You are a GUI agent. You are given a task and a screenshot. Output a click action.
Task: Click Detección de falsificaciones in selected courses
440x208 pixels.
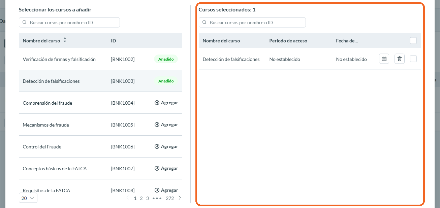pos(231,59)
